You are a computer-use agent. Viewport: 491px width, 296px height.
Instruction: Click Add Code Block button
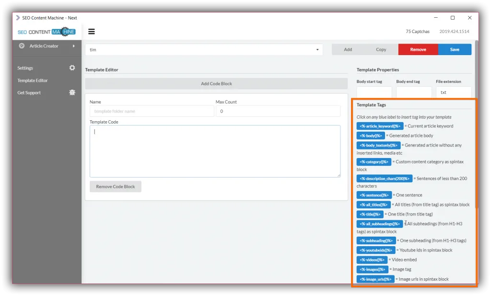(216, 83)
